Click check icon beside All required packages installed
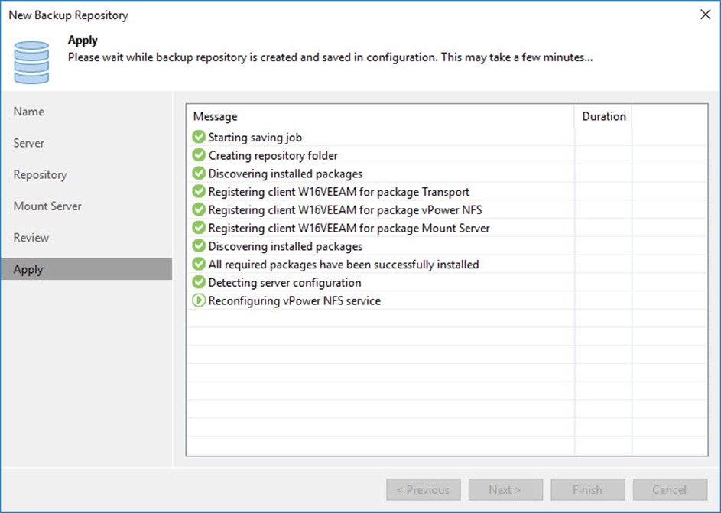The width and height of the screenshot is (721, 513). tap(199, 265)
